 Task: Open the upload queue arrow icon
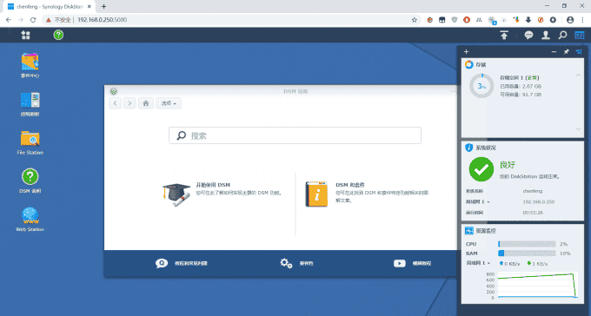504,35
